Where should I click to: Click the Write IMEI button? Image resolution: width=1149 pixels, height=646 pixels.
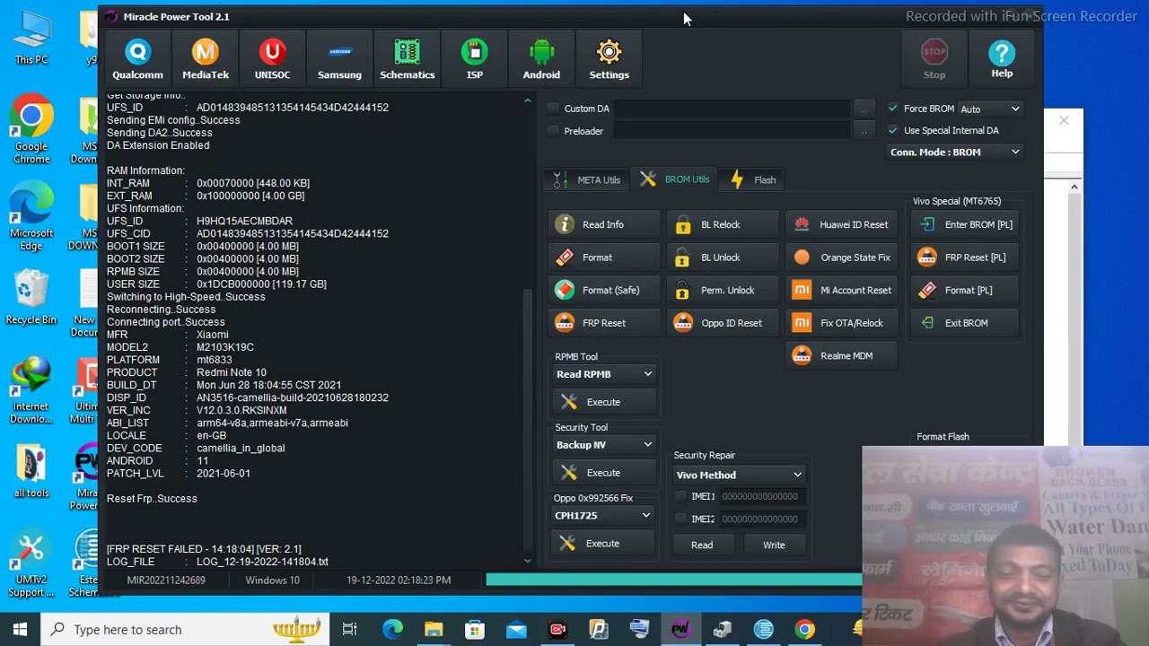(774, 545)
